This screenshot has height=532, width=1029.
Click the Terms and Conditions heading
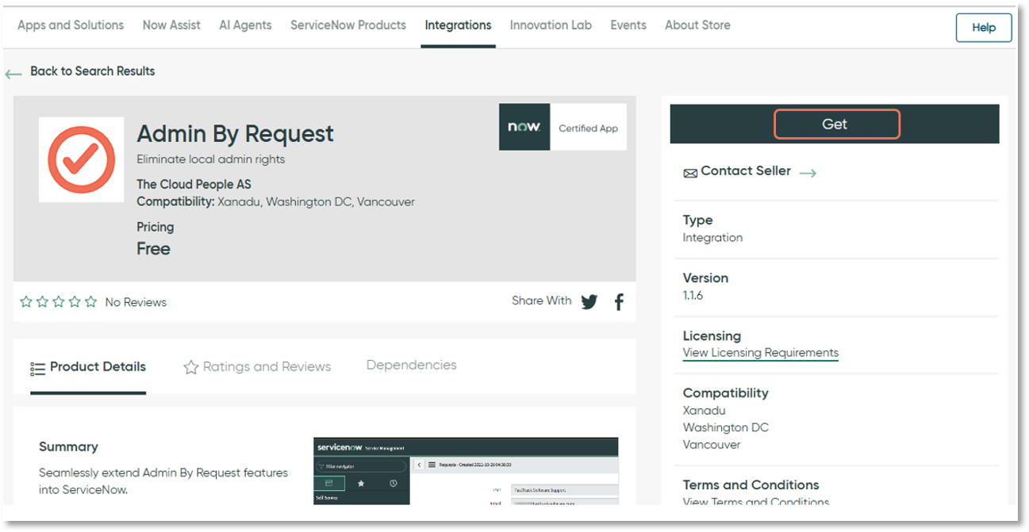(x=751, y=485)
